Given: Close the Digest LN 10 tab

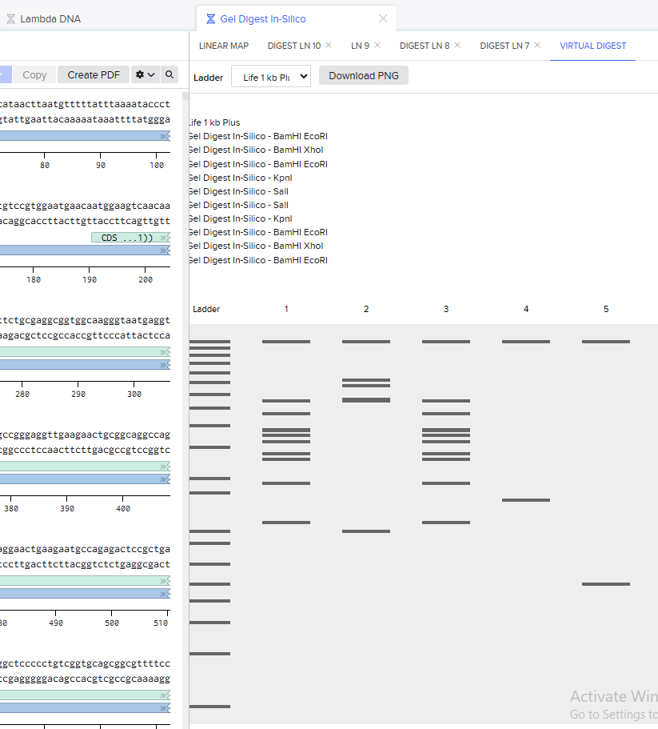Looking at the screenshot, I should tap(329, 46).
